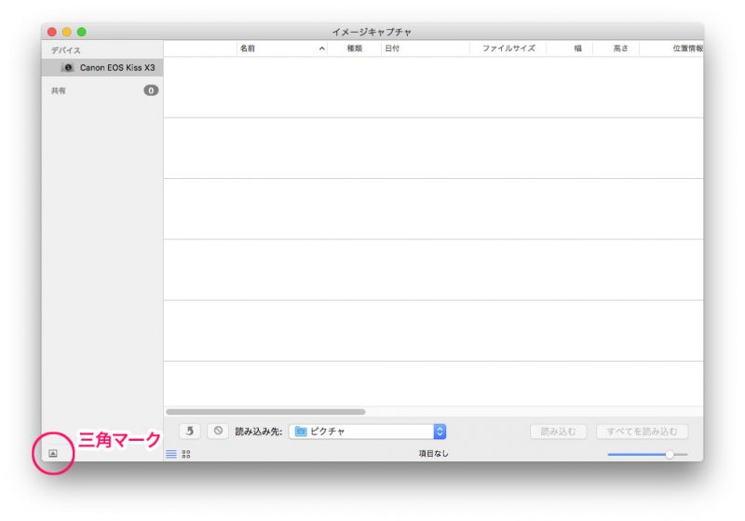Viewport: 745px width, 521px height.
Task: Select Canon EOS Kiss X3 device
Action: (x=102, y=67)
